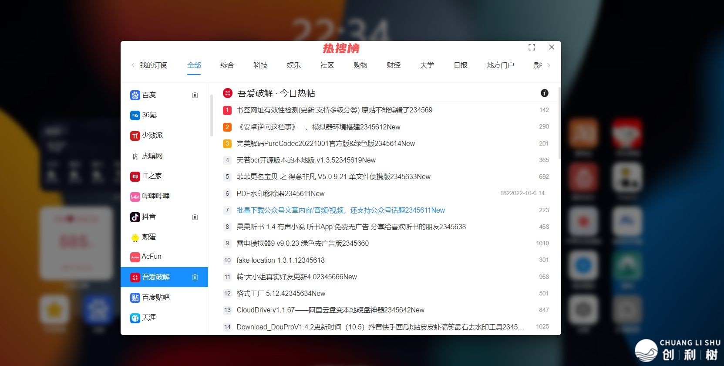Viewport: 724px width, 366px height.
Task: Click the 692 view count
Action: click(x=544, y=176)
